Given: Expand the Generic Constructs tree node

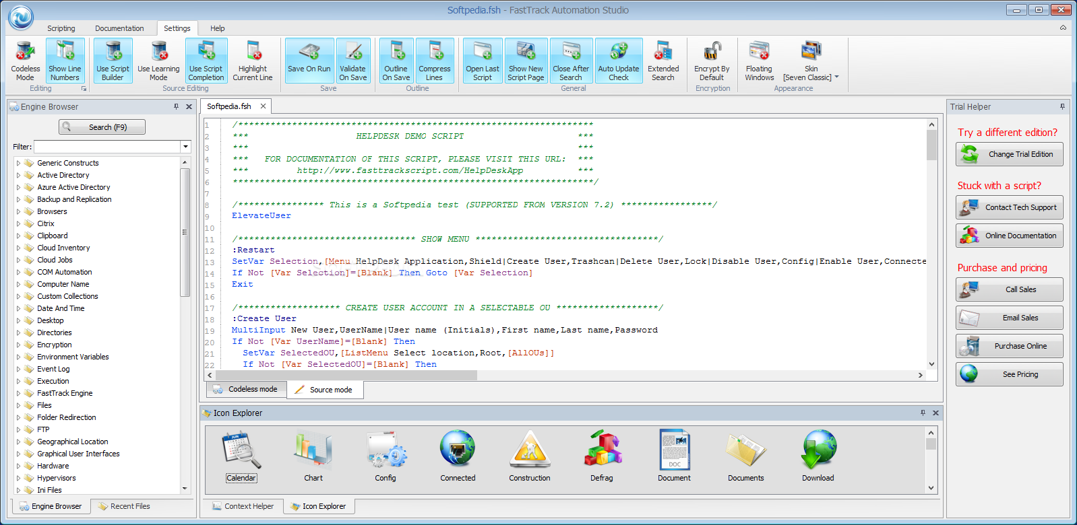Looking at the screenshot, I should pos(18,163).
